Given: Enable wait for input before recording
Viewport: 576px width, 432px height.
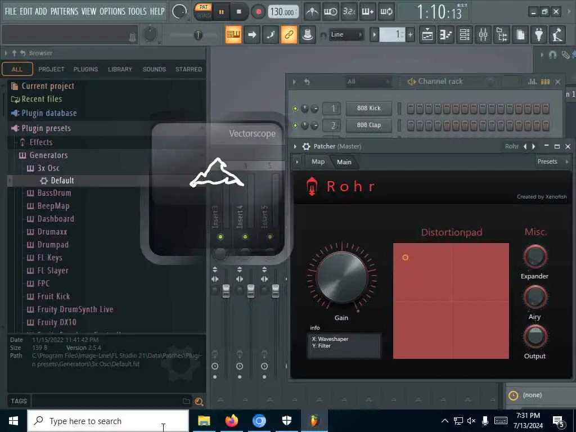Looking at the screenshot, I should [330, 12].
